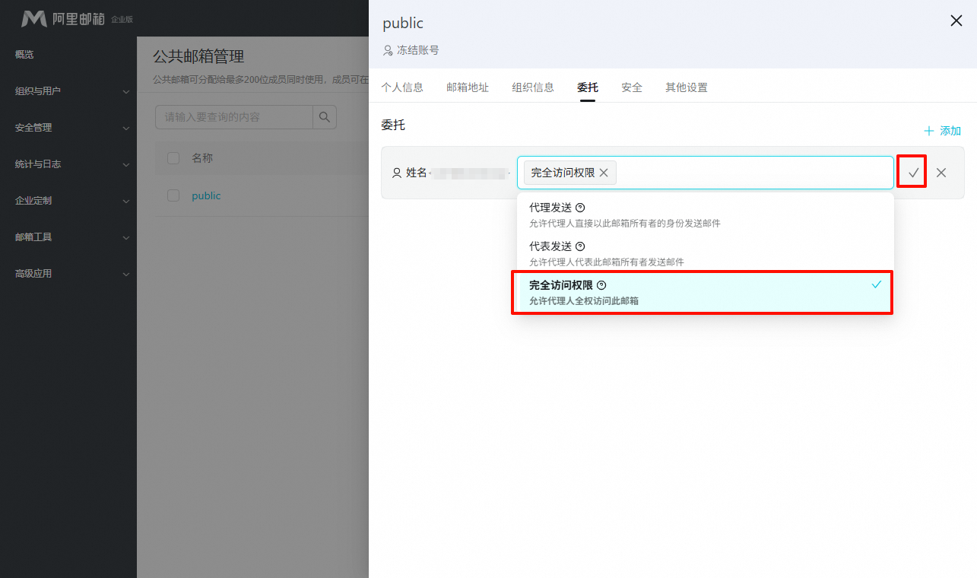Screen dimensions: 977x578
Task: Open the 安全 tab
Action: (632, 87)
